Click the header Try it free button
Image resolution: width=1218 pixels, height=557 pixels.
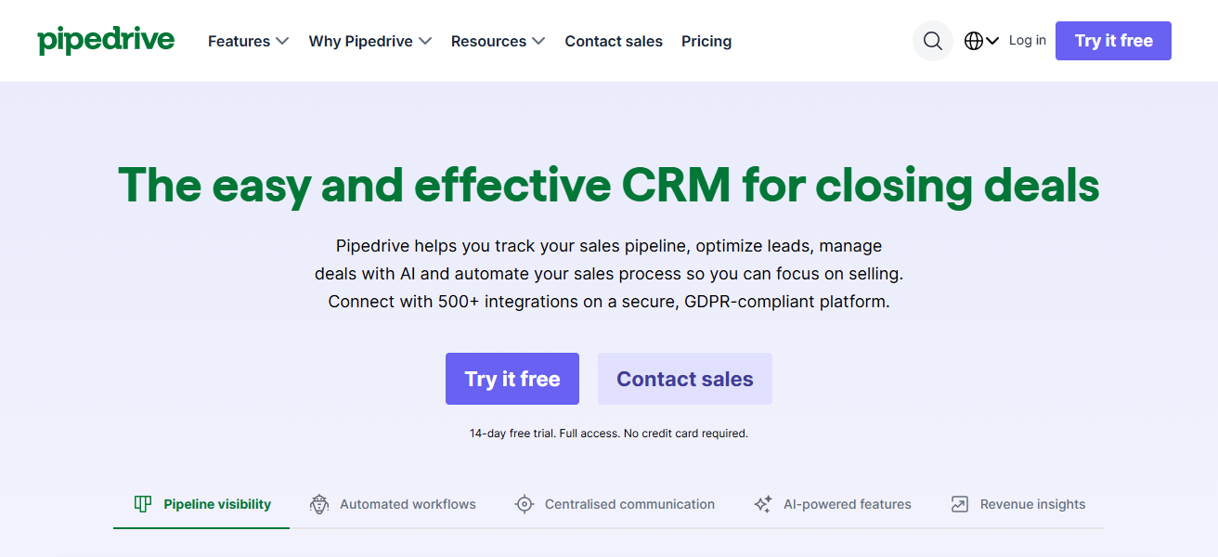pyautogui.click(x=1113, y=41)
